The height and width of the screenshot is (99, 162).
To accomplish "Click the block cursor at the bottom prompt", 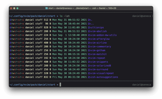I will pos(60,84).
